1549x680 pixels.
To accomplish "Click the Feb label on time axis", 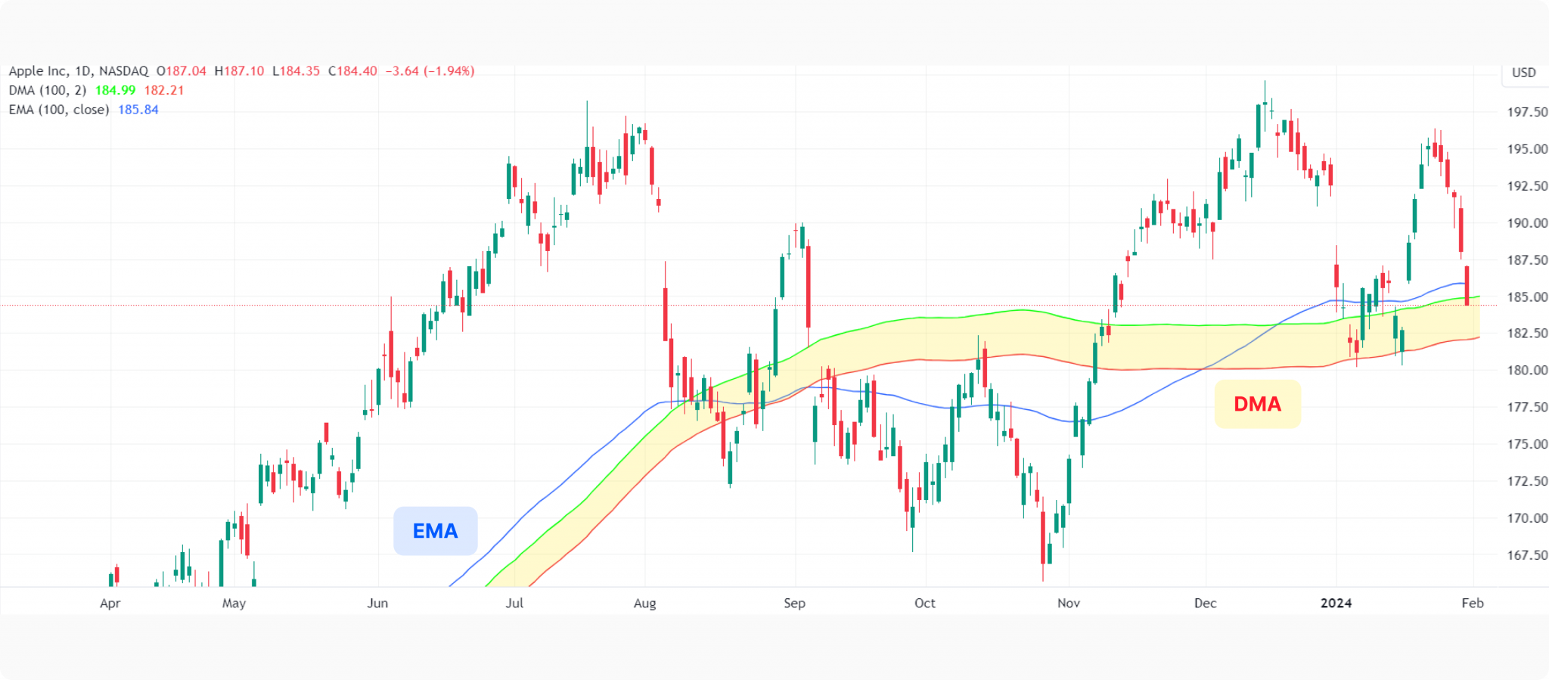I will pos(1472,603).
